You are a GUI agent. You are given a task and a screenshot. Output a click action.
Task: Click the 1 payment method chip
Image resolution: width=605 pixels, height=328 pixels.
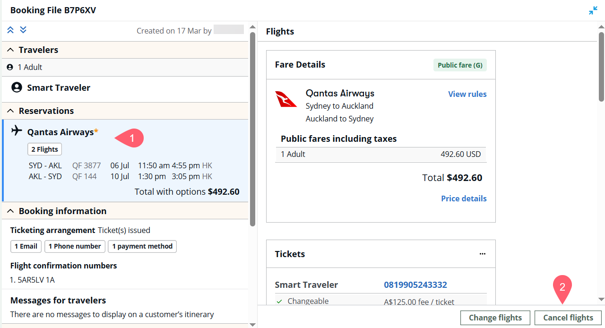[142, 246]
